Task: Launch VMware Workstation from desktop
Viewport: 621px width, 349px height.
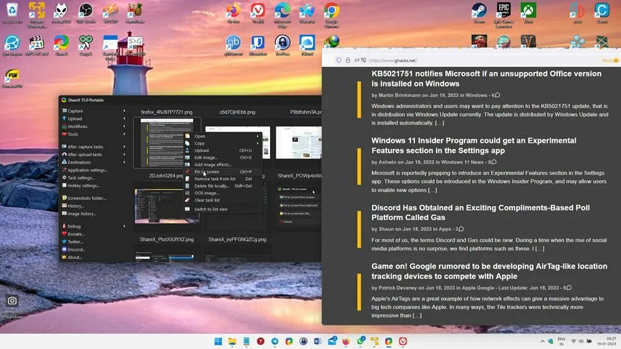Action: (37, 15)
